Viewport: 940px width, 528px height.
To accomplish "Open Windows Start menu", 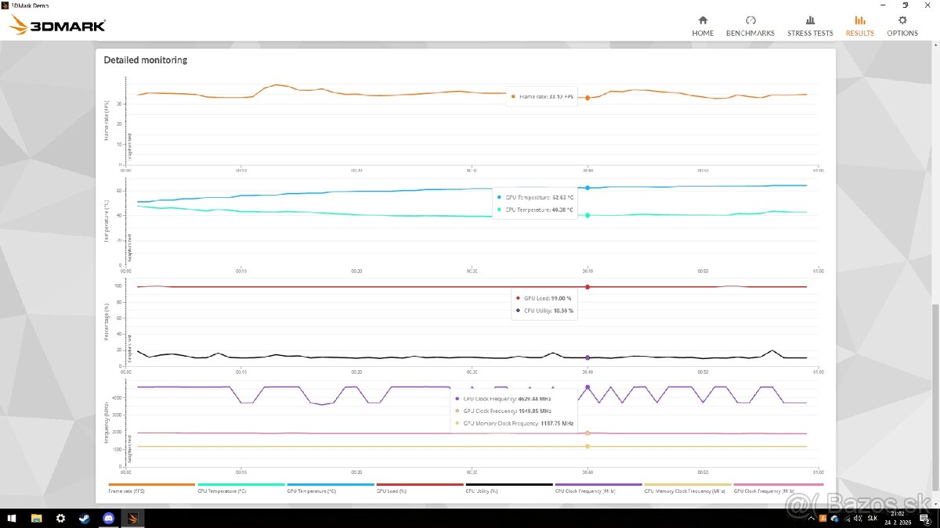I will [12, 518].
